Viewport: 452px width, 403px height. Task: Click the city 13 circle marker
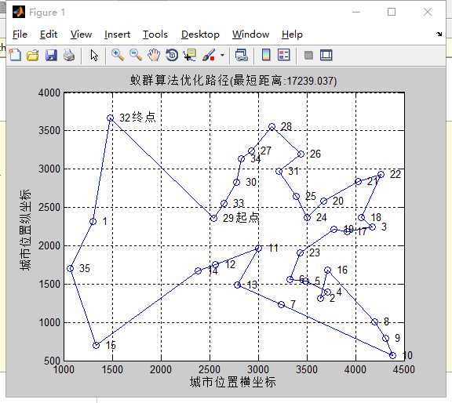coord(238,285)
